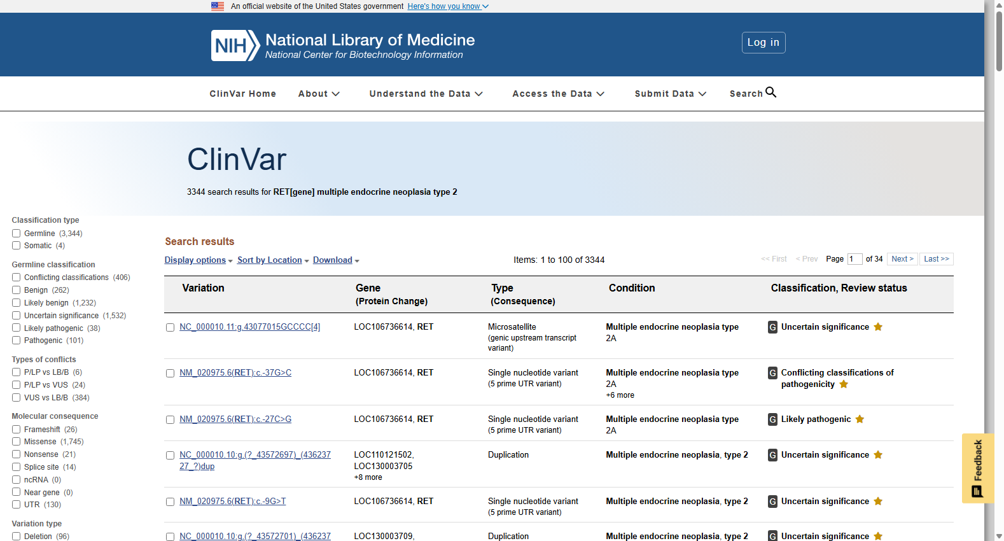
Task: Enable the Conflicting classifications filter
Action: pos(17,278)
